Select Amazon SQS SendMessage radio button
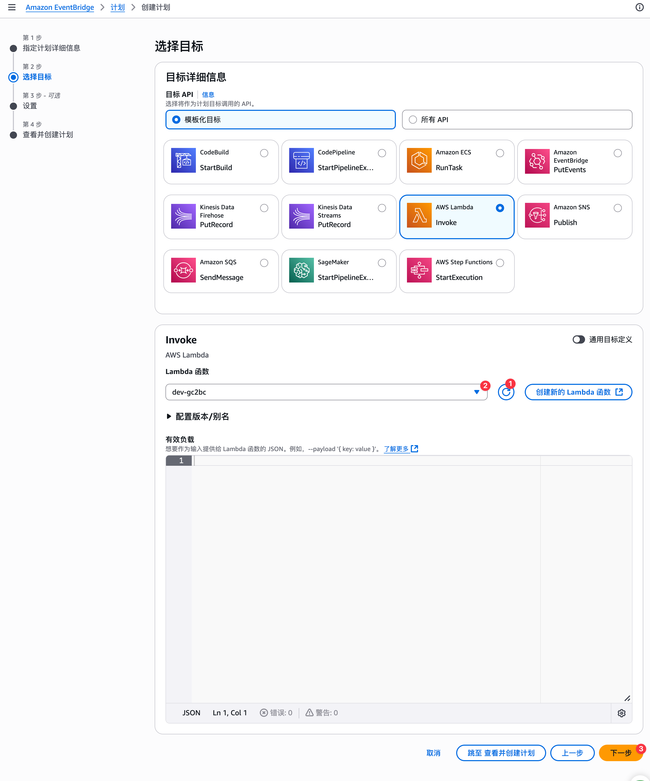The width and height of the screenshot is (650, 781). [264, 263]
